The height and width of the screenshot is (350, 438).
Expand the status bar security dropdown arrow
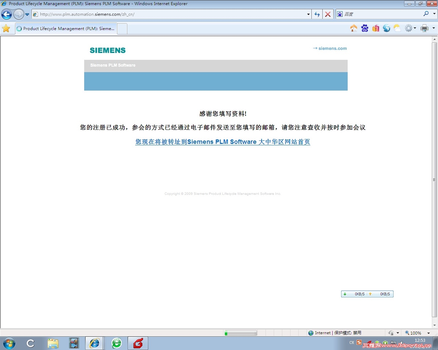398,333
